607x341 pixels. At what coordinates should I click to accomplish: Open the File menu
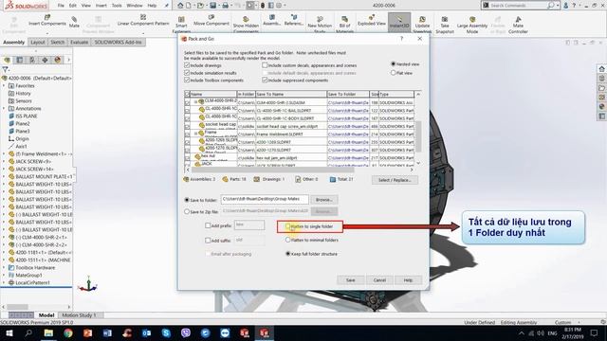point(61,6)
